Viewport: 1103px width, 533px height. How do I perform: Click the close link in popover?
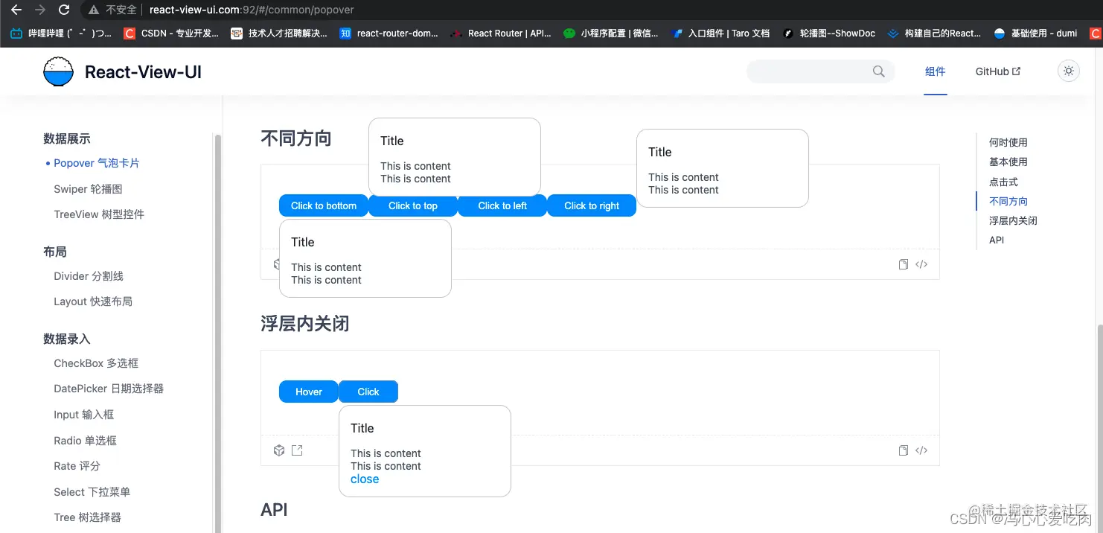[365, 479]
